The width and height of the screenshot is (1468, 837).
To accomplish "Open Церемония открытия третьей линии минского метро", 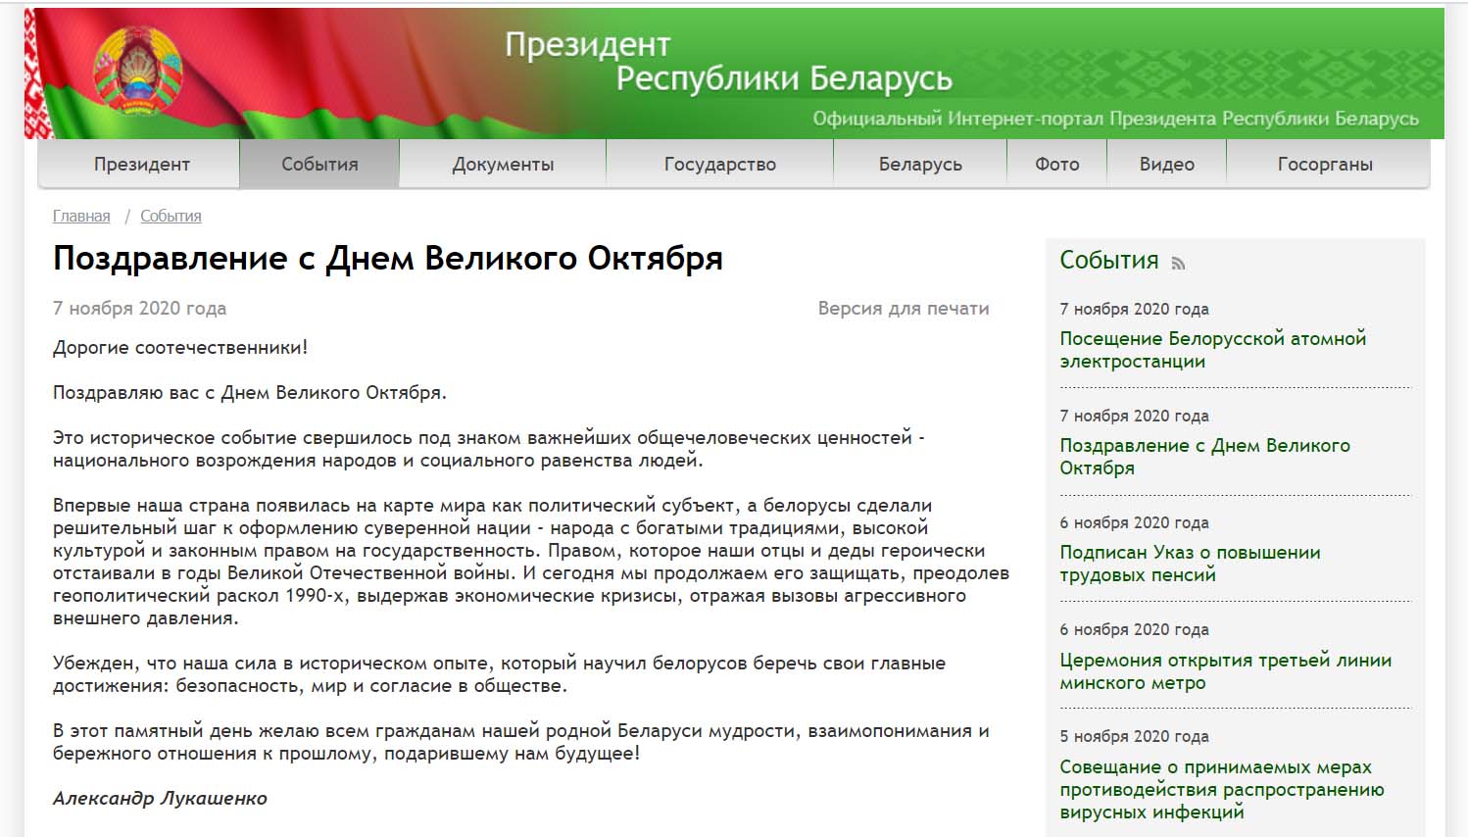I will click(1225, 671).
